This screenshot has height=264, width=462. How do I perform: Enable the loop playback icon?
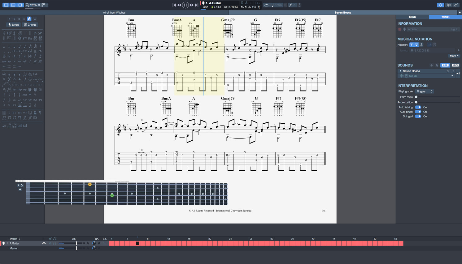[266, 5]
